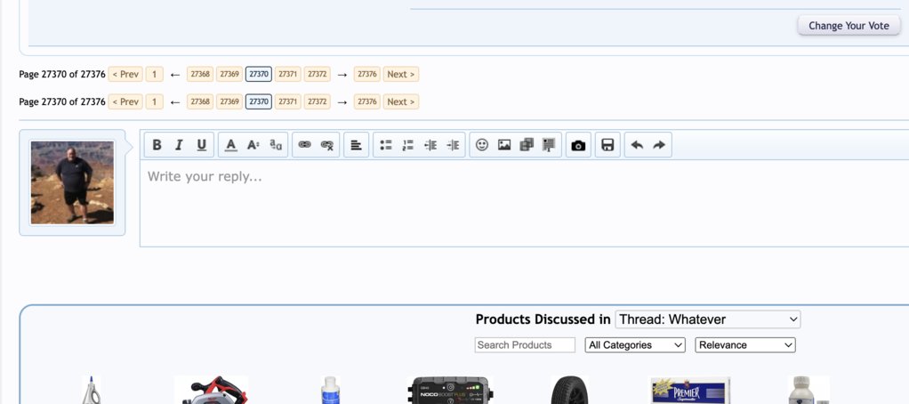Click in the Write your reply text area
Viewport: 909px width, 404px height.
click(x=524, y=203)
